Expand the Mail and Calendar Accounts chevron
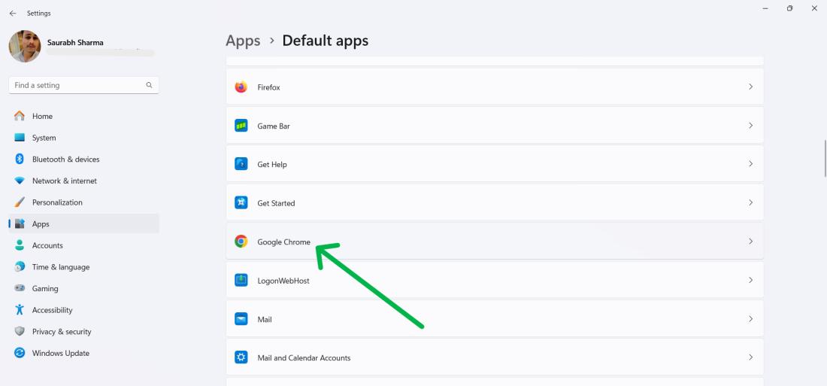The width and height of the screenshot is (827, 386). (750, 357)
